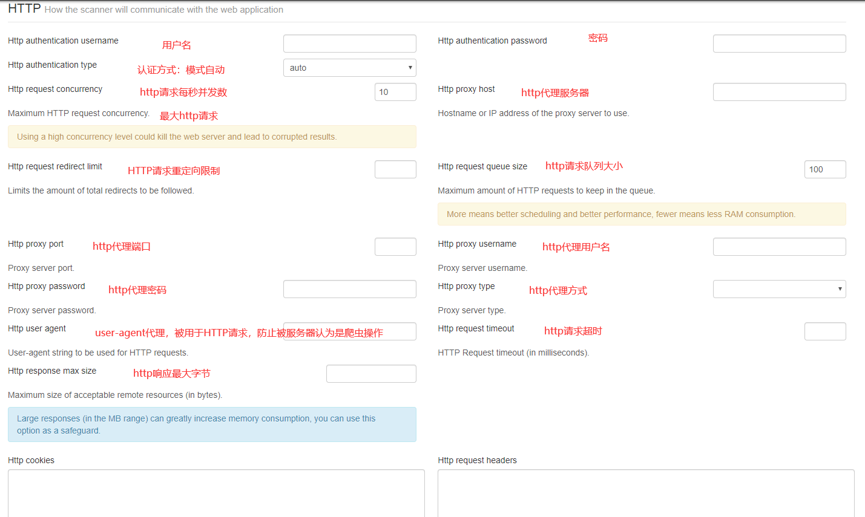Click the HTTP section heading
Image resolution: width=865 pixels, height=517 pixels.
click(x=24, y=8)
